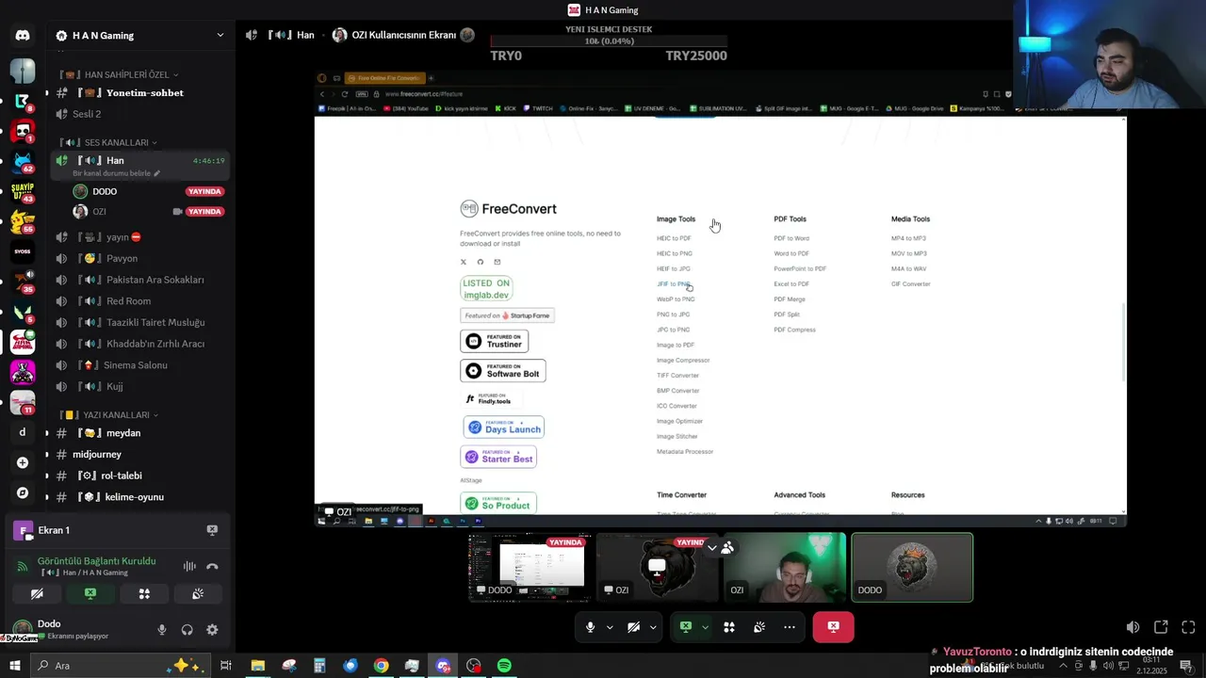Toggle camera in voice panel
Screen dimensions: 1206x678
click(37, 594)
